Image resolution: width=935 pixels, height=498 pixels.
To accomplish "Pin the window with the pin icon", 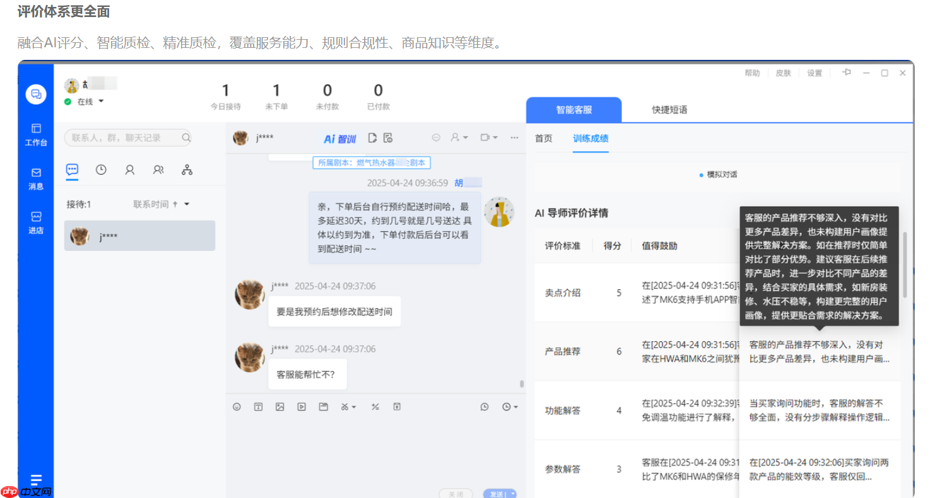I will coord(846,72).
